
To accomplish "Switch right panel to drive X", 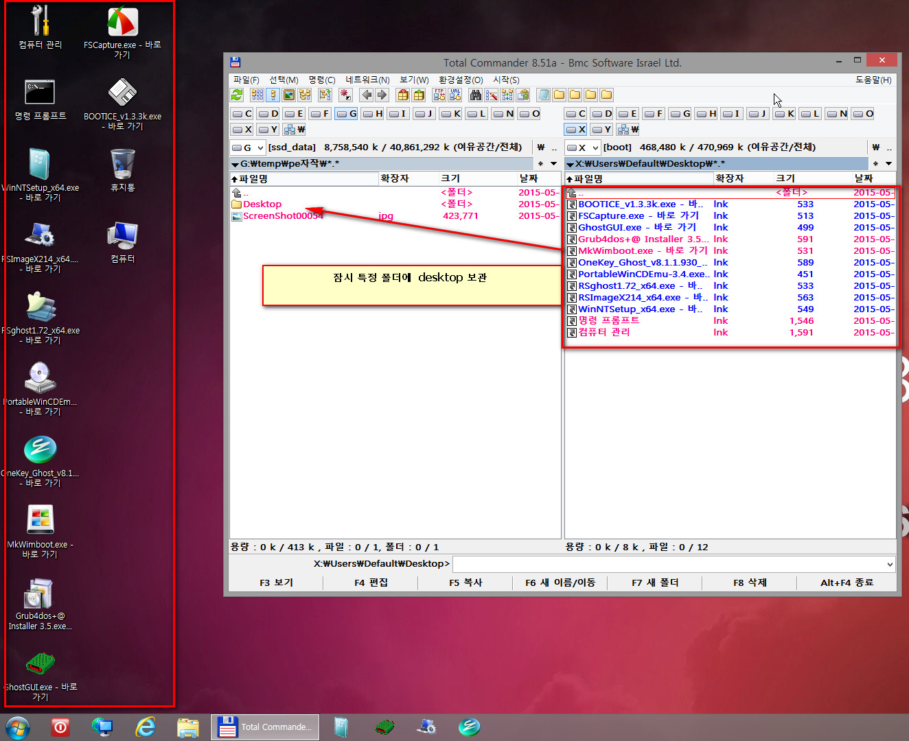I will pos(576,129).
